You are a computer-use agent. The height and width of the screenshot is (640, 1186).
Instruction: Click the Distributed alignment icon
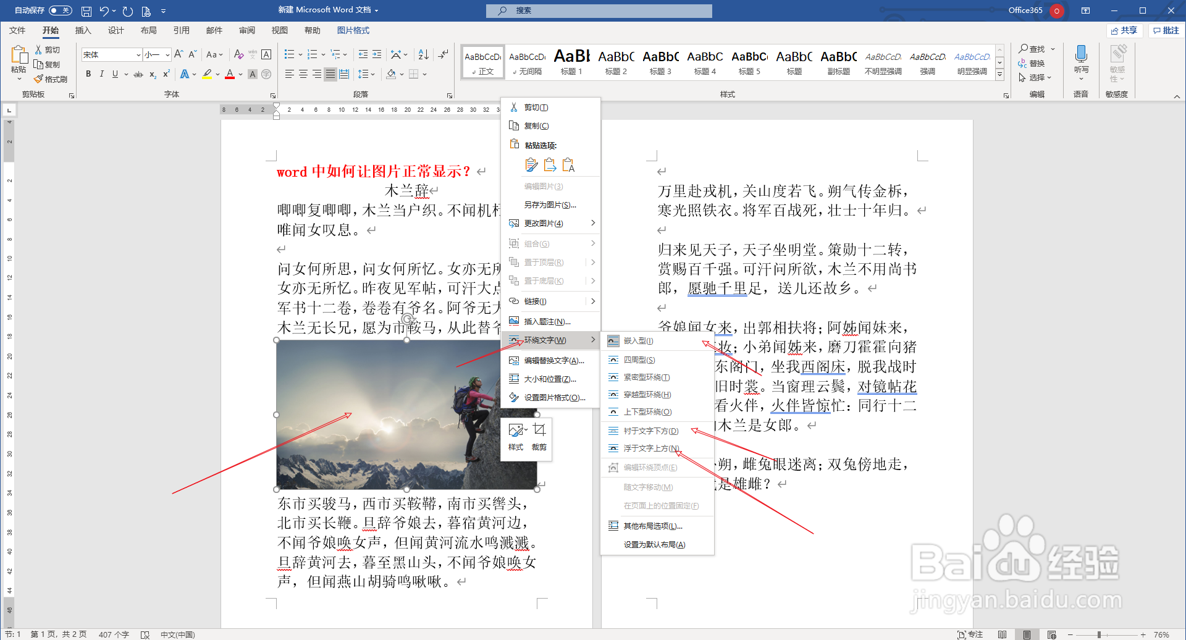click(x=344, y=74)
